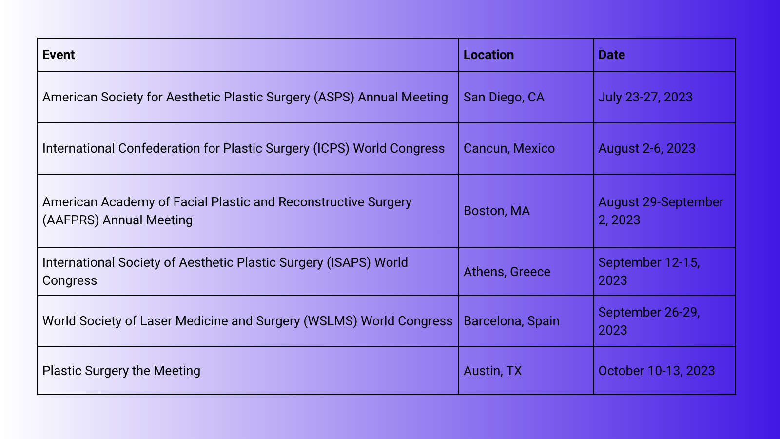Select the Plastic Surgery the Meeting cell

248,371
